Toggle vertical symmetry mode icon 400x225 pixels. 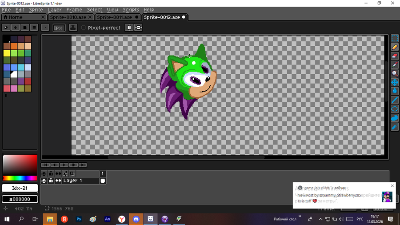point(138,28)
